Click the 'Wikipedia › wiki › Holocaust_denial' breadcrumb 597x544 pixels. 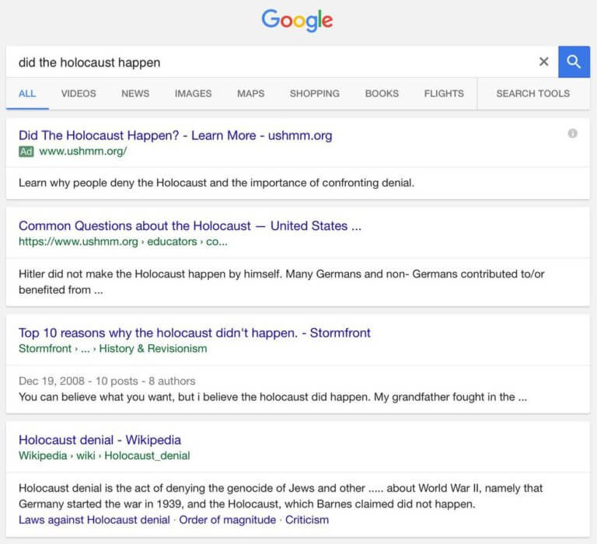pos(104,455)
